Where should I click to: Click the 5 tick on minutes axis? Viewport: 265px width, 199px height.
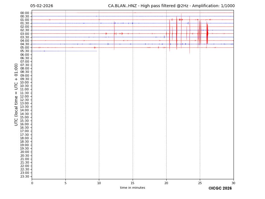click(65, 183)
